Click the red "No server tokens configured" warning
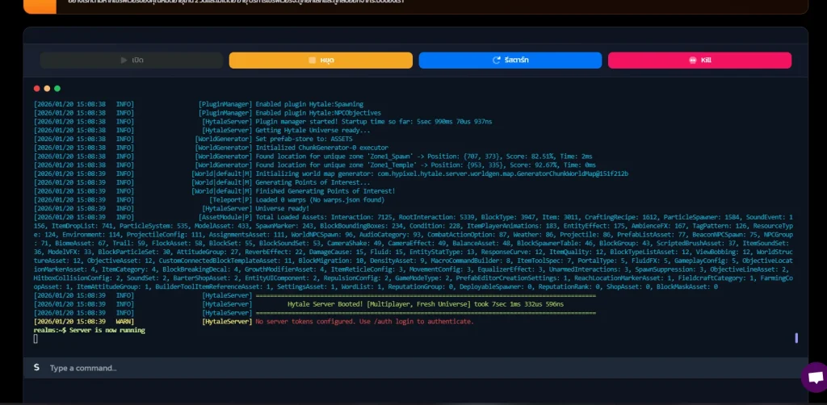Image resolution: width=827 pixels, height=405 pixels. point(364,321)
